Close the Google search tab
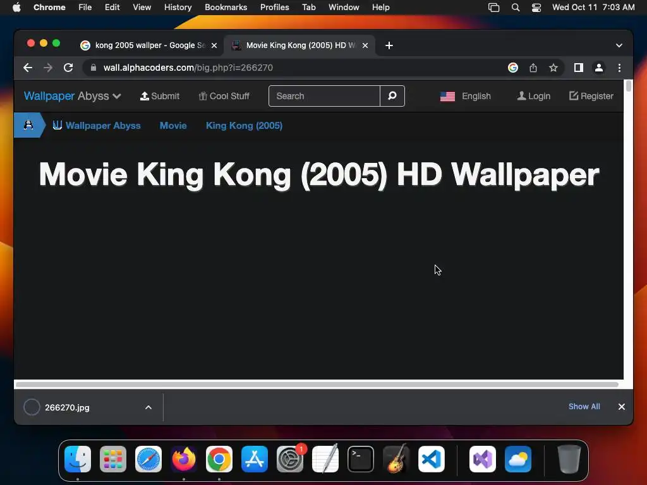This screenshot has width=647, height=485. pyautogui.click(x=214, y=45)
